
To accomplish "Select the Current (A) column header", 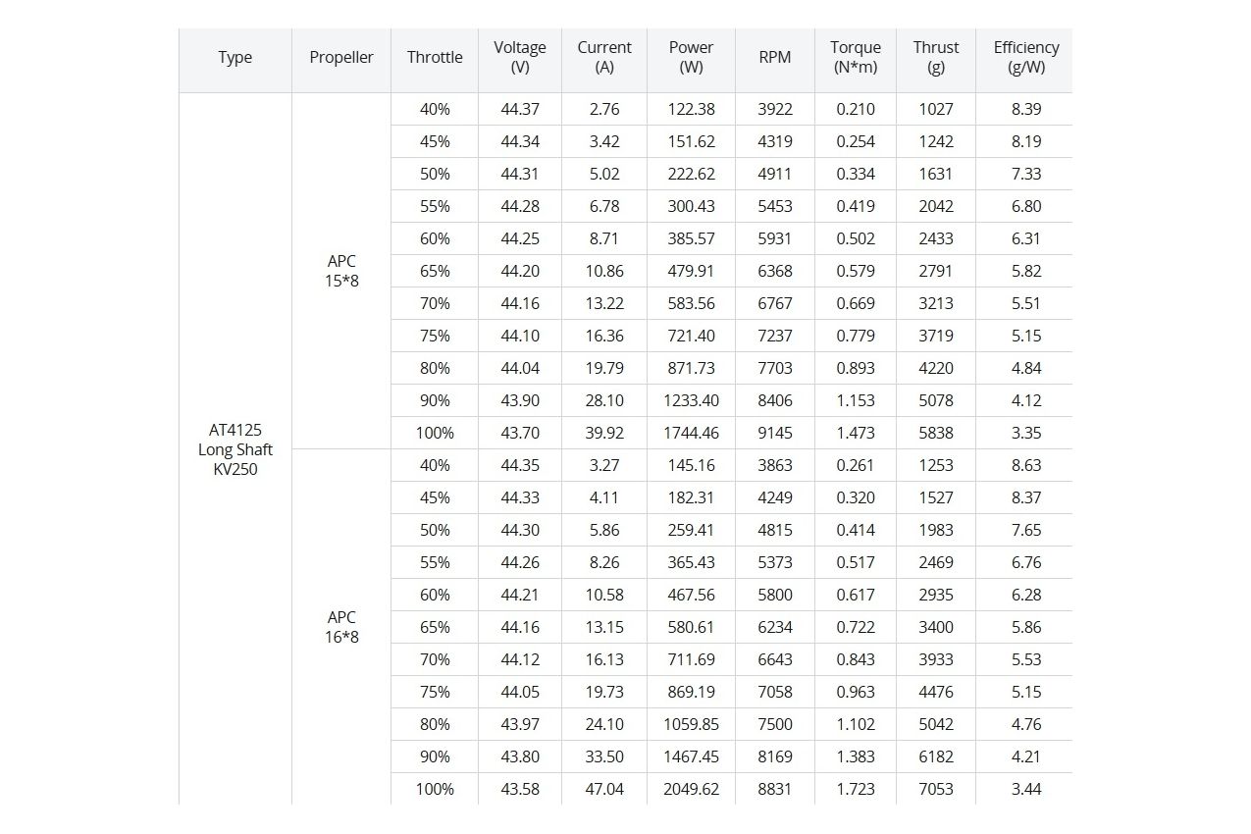I will point(604,57).
